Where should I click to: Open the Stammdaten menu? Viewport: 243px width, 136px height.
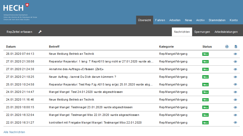[x=217, y=20]
